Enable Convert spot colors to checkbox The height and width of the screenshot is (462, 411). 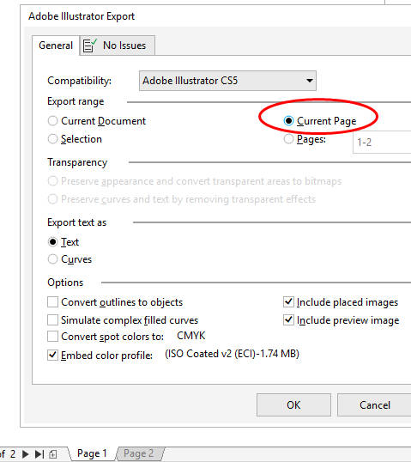pyautogui.click(x=52, y=336)
